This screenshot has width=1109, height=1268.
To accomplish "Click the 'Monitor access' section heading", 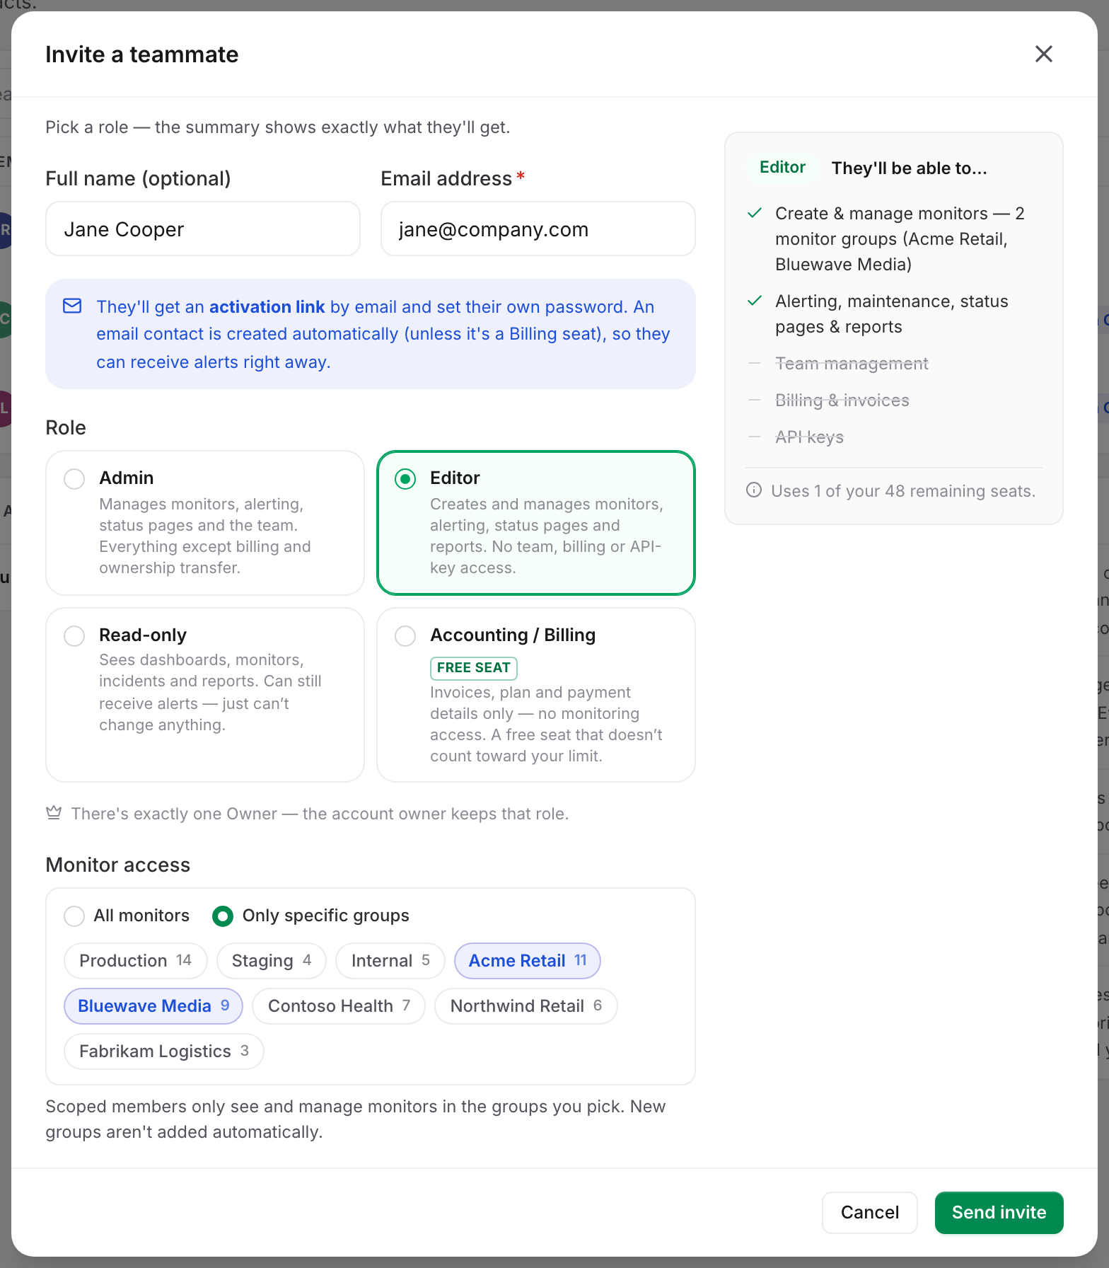I will [x=118, y=865].
